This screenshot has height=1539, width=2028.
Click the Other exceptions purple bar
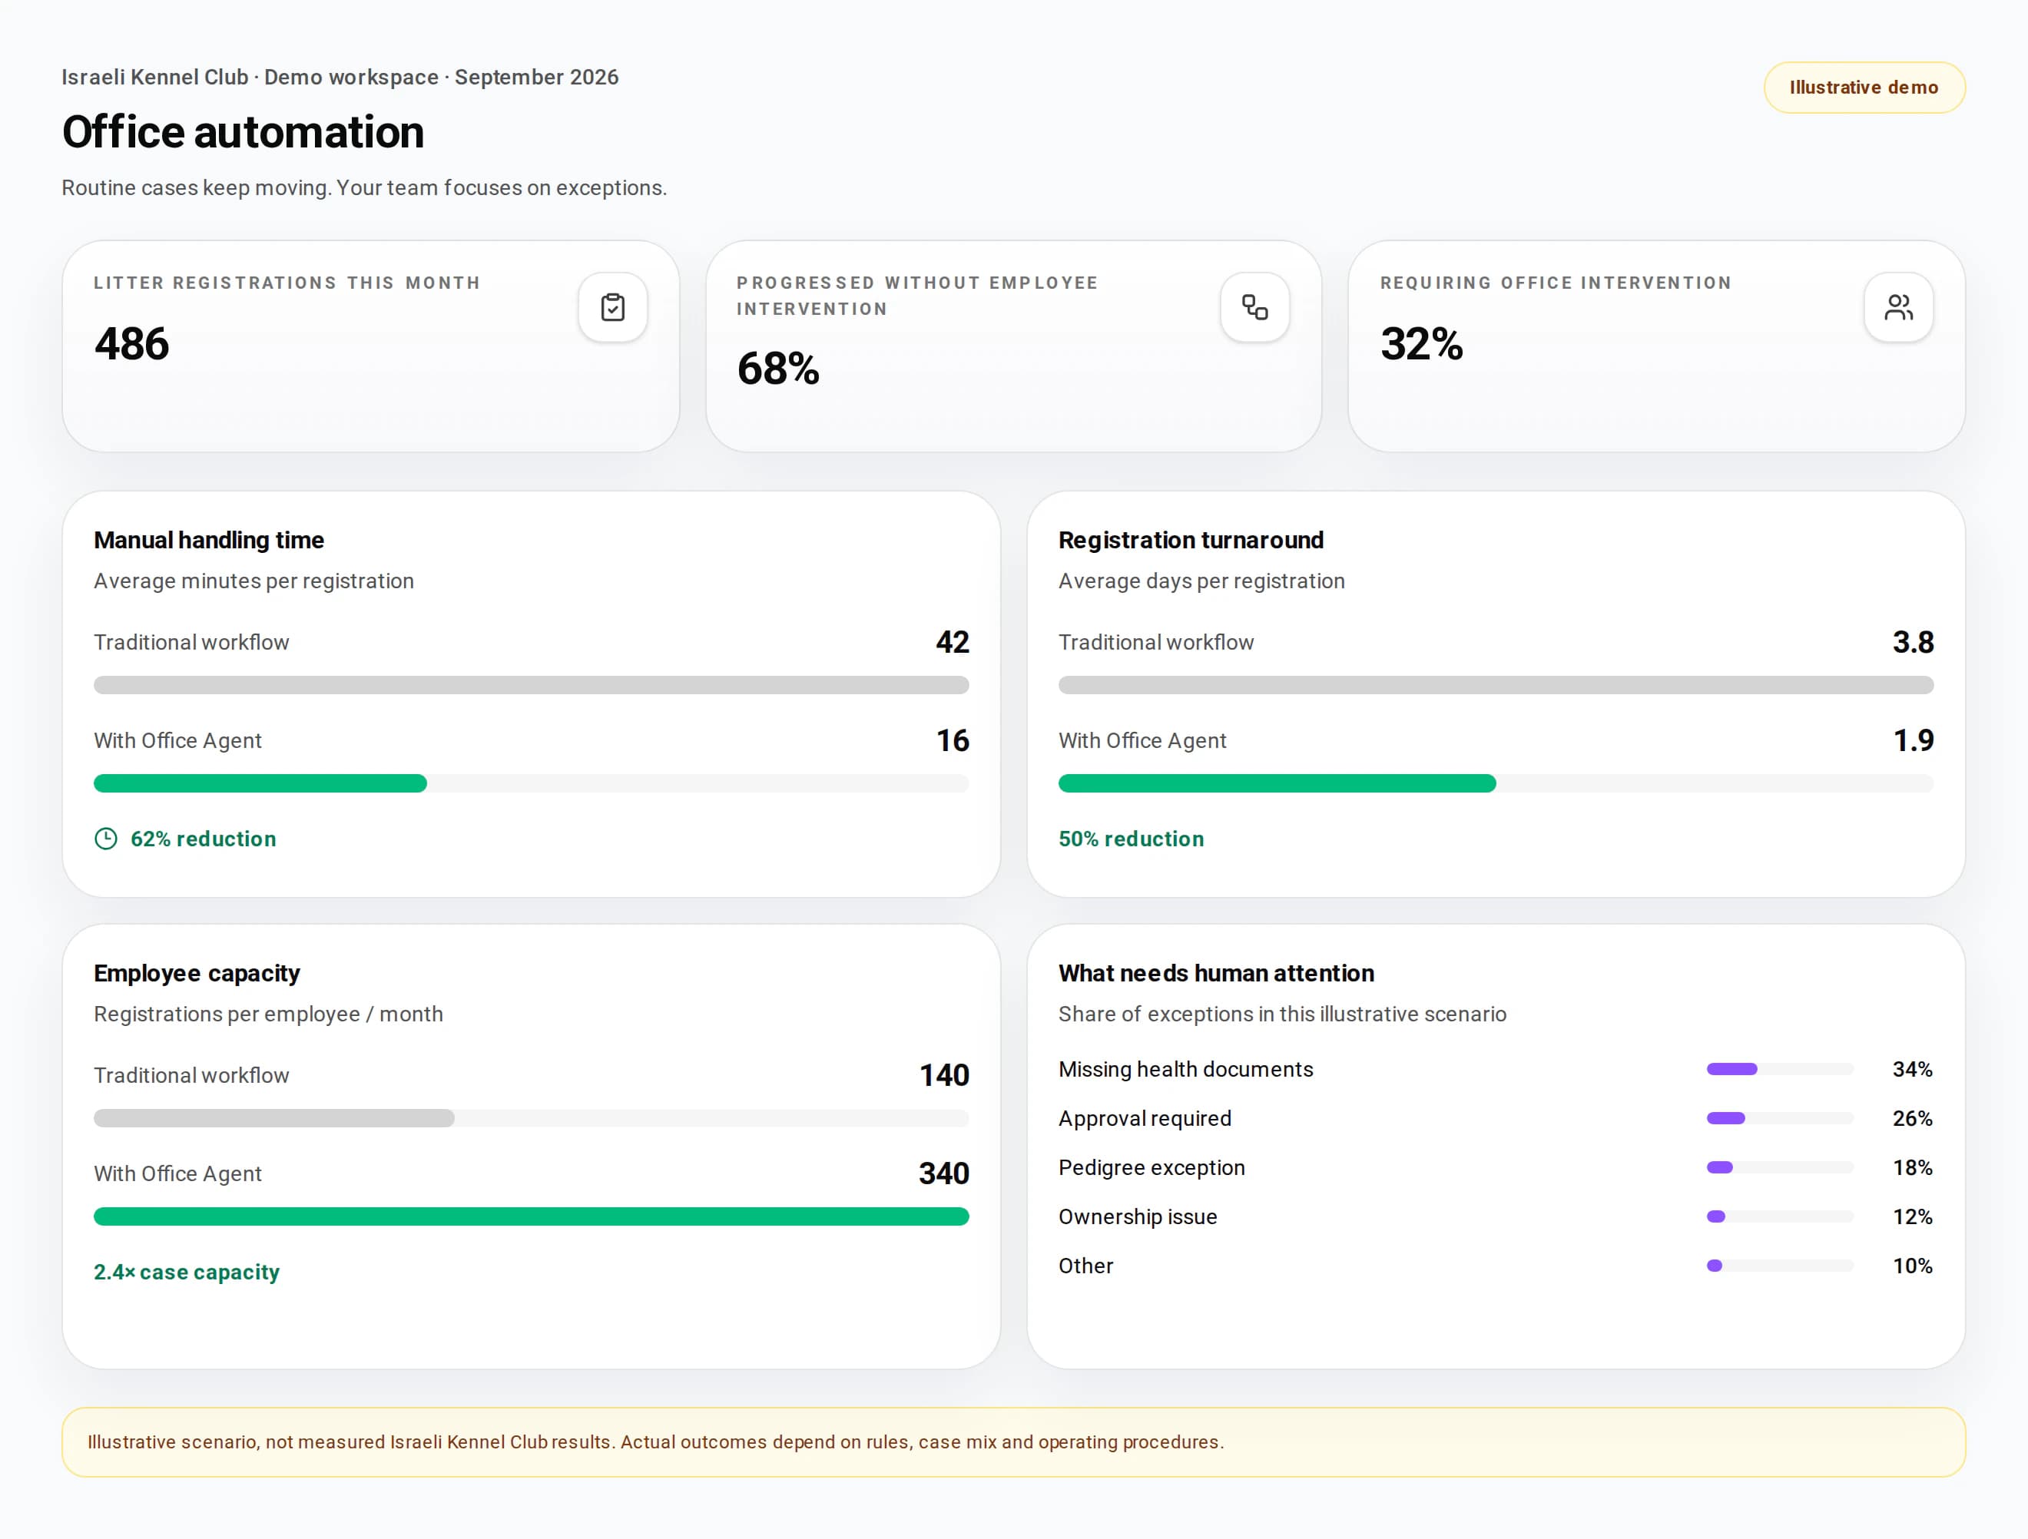pos(1714,1265)
